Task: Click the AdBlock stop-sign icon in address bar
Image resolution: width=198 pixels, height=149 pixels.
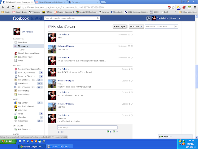Action: 169,7
